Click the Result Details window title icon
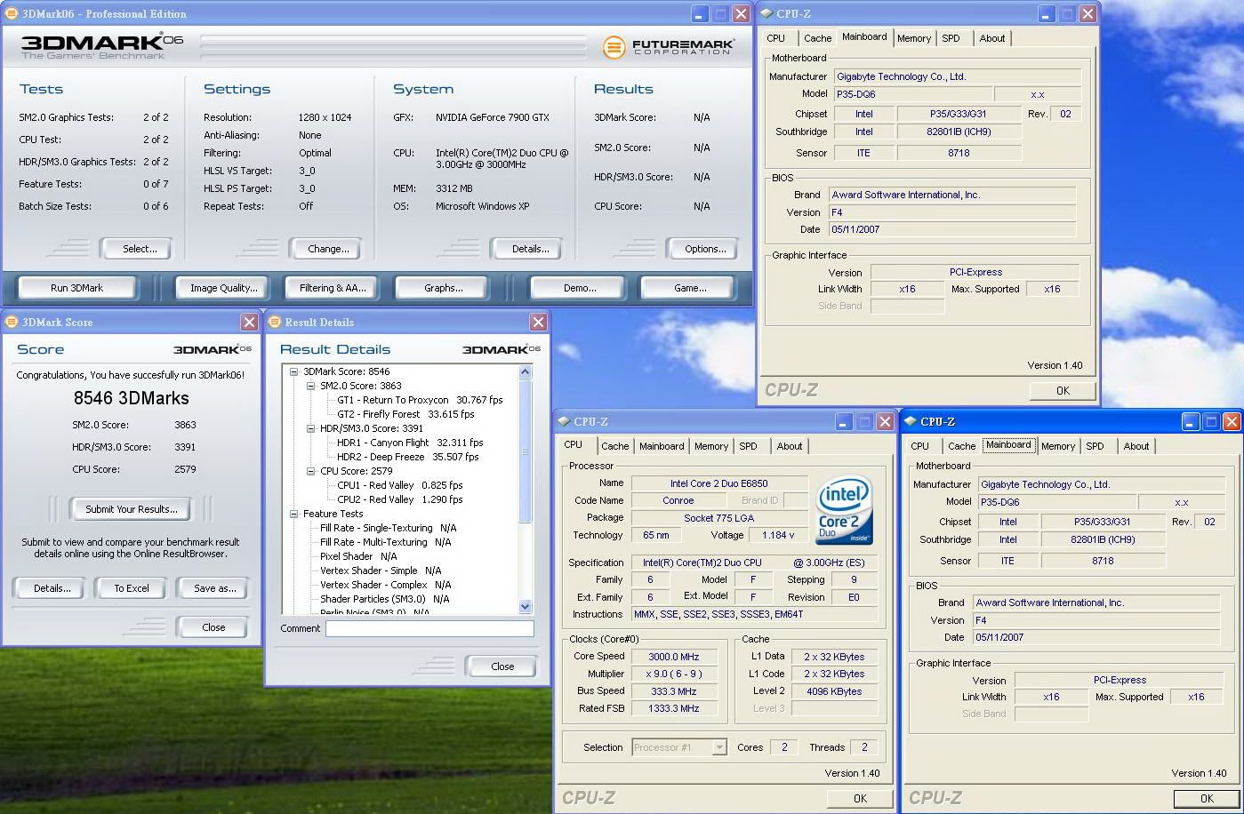The image size is (1244, 814). [x=275, y=322]
